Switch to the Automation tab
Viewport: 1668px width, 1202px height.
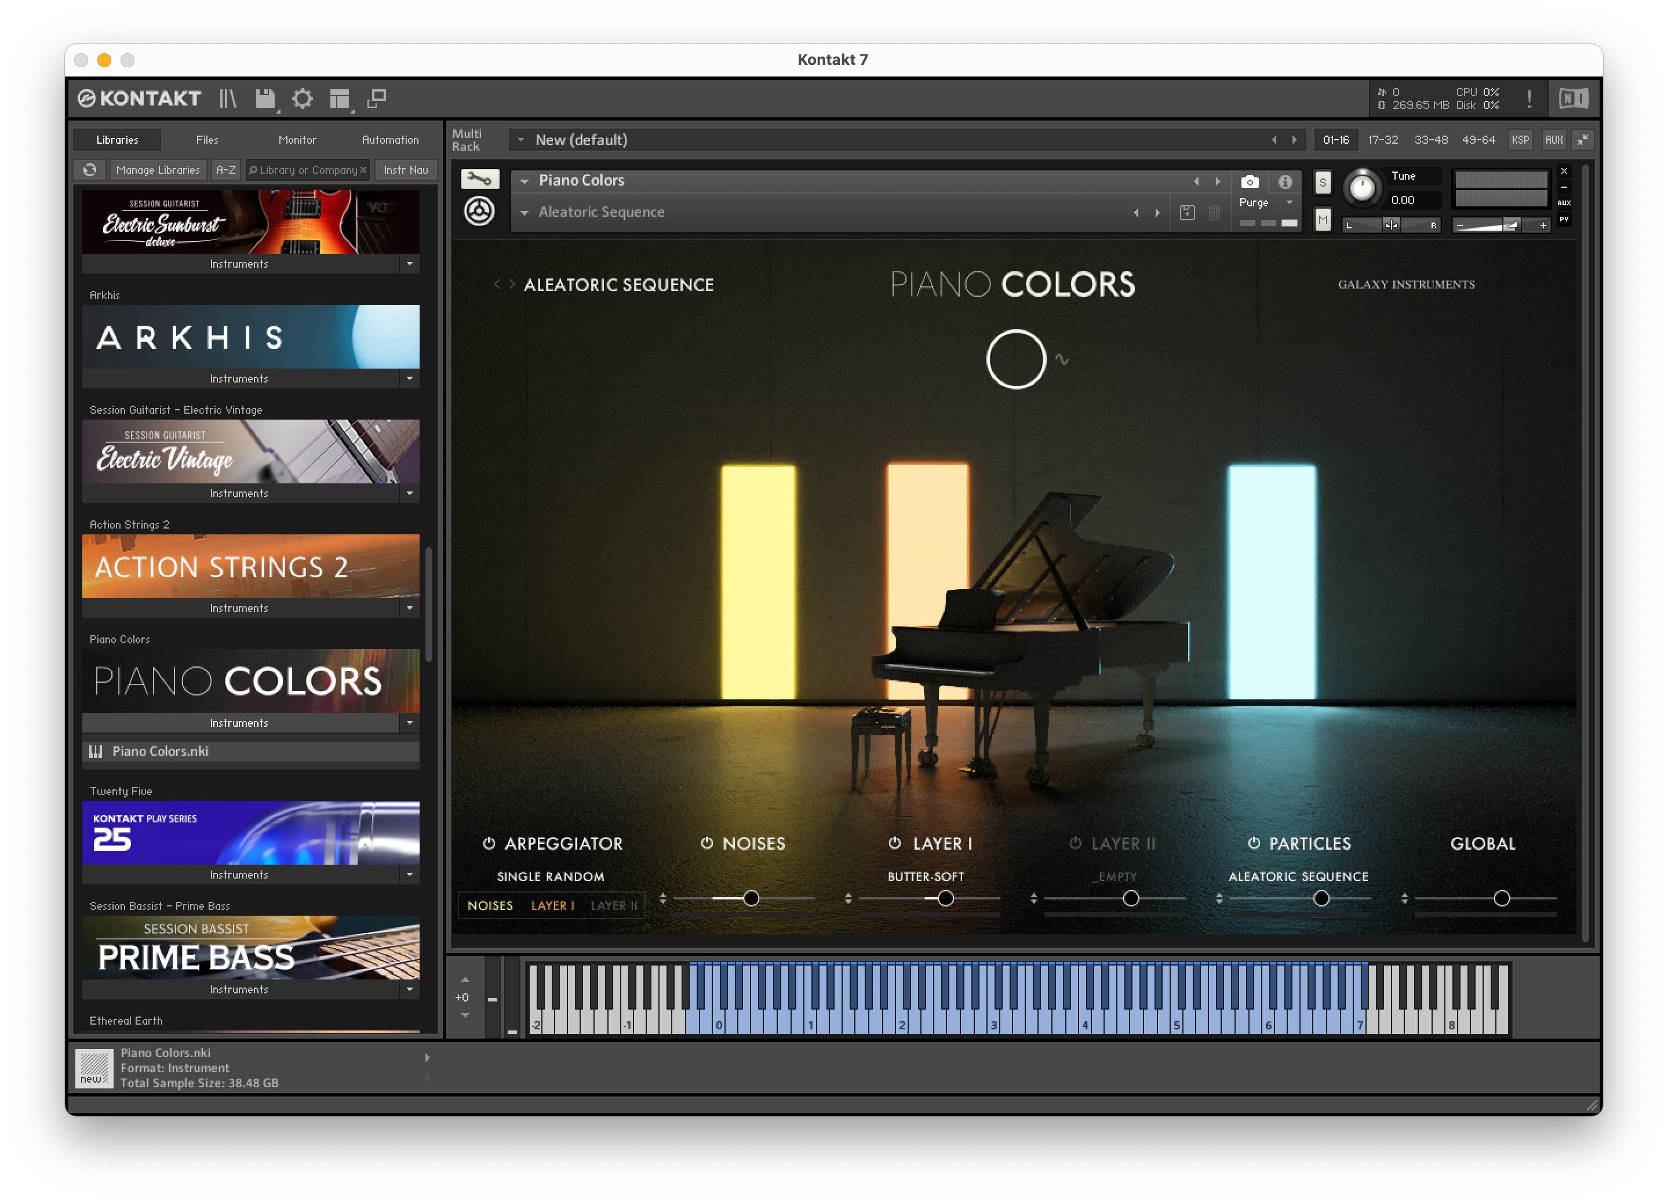390,140
